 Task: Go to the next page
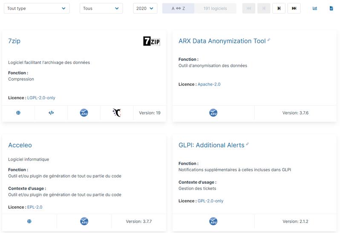pyautogui.click(x=279, y=8)
